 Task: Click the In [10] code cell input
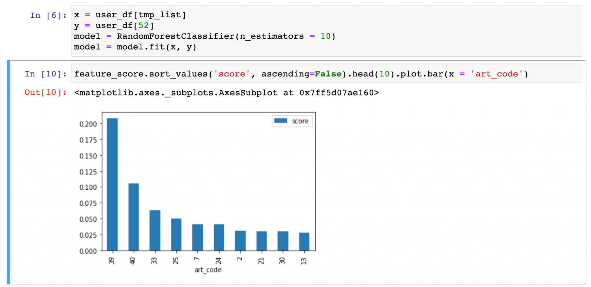click(x=326, y=74)
